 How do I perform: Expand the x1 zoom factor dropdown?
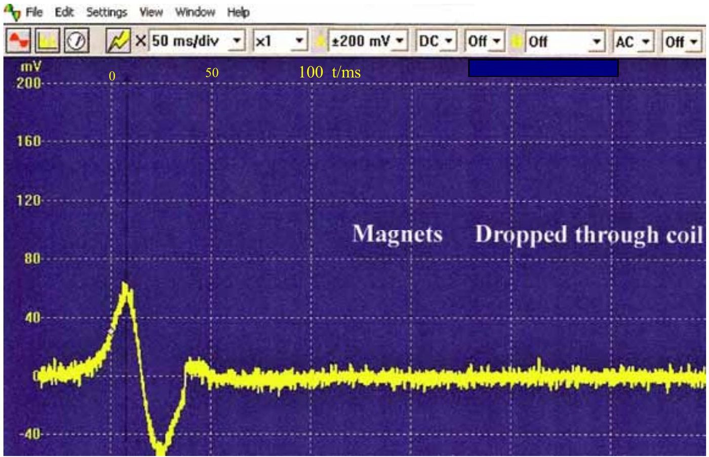pyautogui.click(x=280, y=41)
